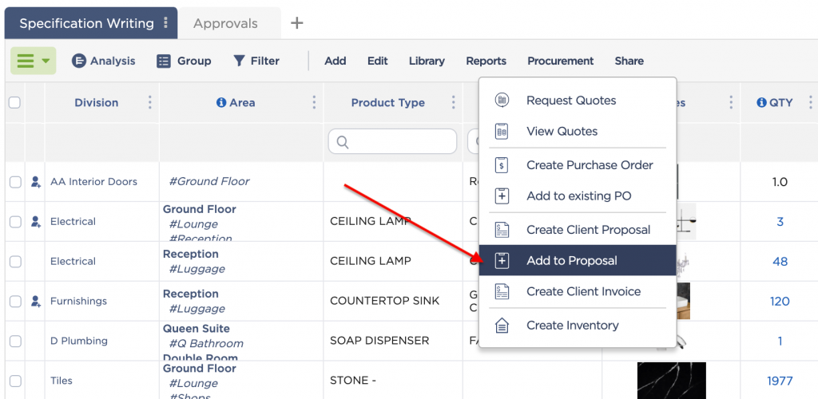
Task: Click the View Quotes clipboard icon
Action: [x=502, y=131]
